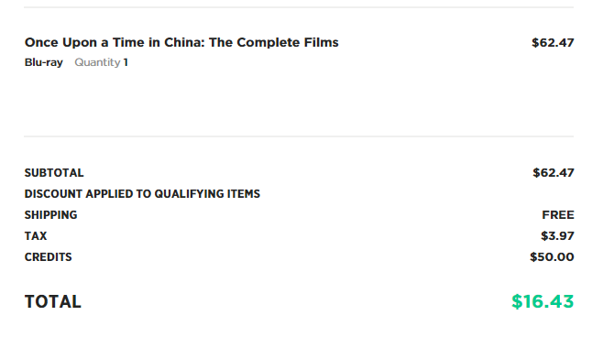Click the TAX label
603x337 pixels.
(x=36, y=236)
